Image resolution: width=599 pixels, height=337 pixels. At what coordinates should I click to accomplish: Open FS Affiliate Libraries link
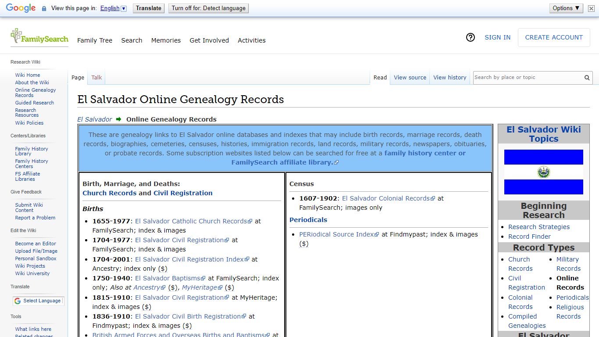pyautogui.click(x=28, y=176)
